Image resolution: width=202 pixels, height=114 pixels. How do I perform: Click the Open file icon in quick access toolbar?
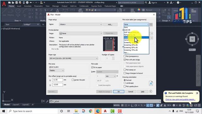click(13, 3)
